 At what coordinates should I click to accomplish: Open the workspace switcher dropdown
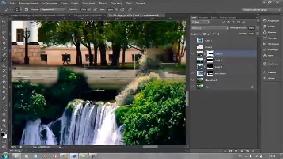point(261,10)
